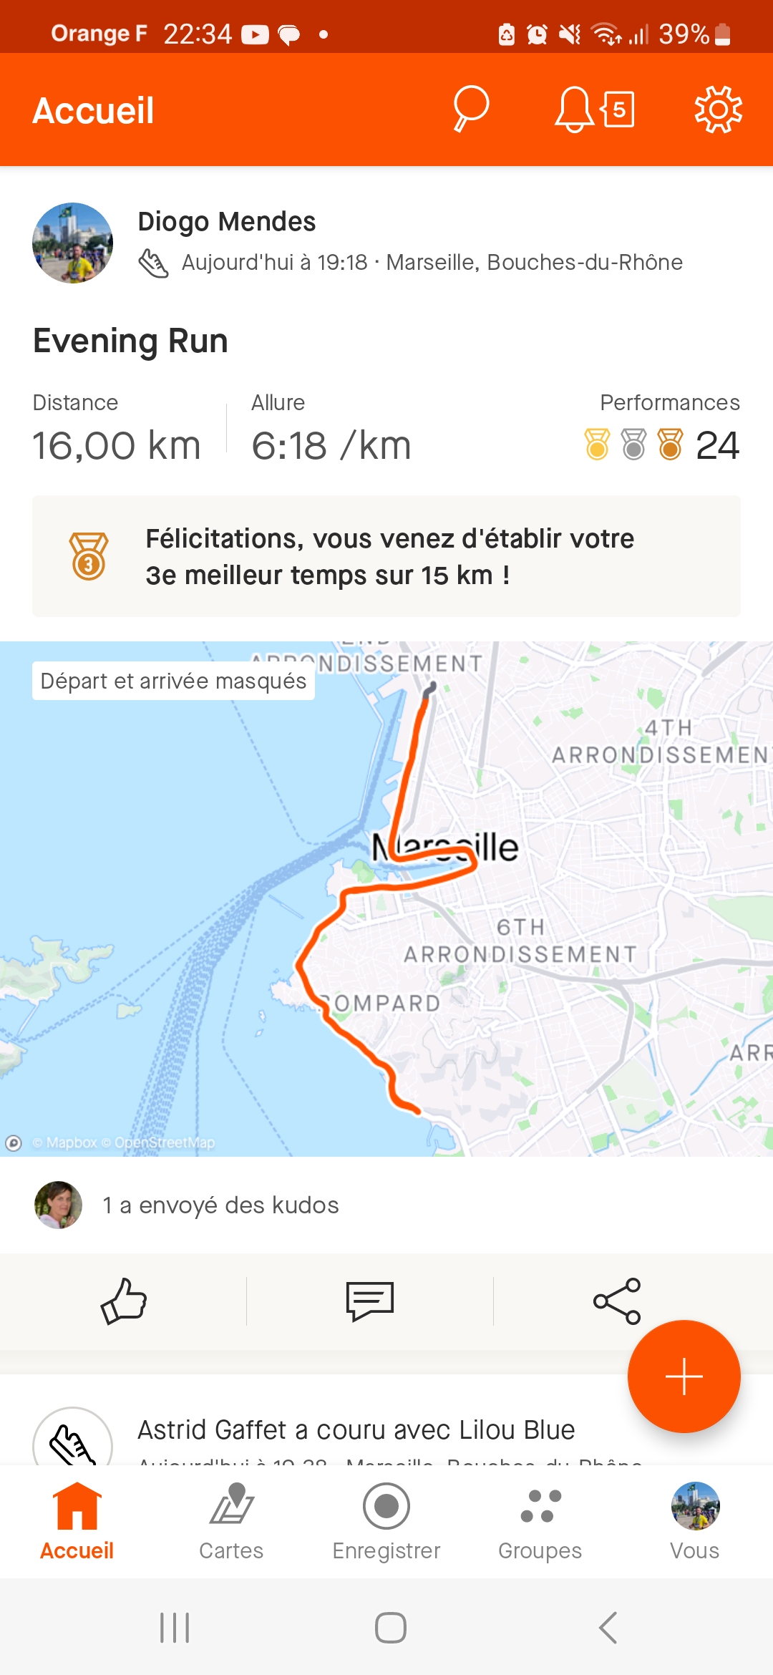The image size is (773, 1675).
Task: Open the Vous profile tab
Action: pyautogui.click(x=695, y=1521)
